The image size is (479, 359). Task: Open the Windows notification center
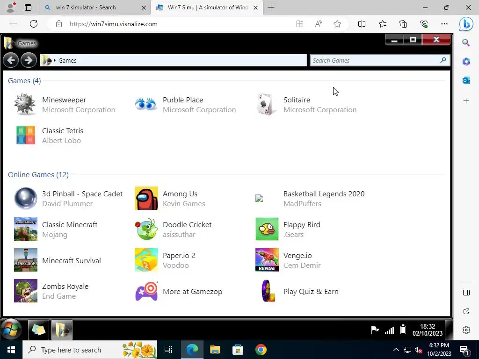tap(464, 350)
